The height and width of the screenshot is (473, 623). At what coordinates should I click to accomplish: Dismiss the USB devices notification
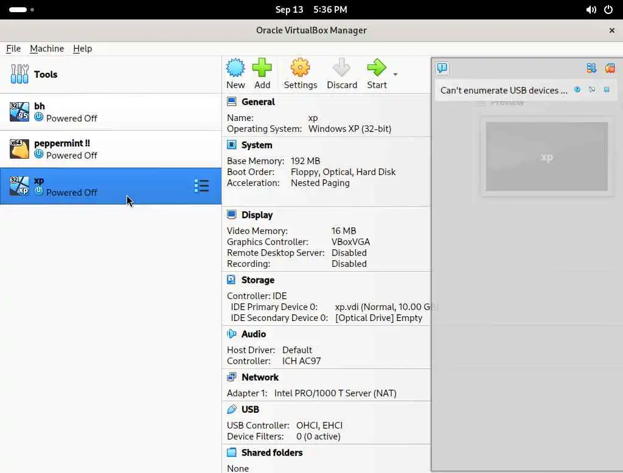click(607, 89)
